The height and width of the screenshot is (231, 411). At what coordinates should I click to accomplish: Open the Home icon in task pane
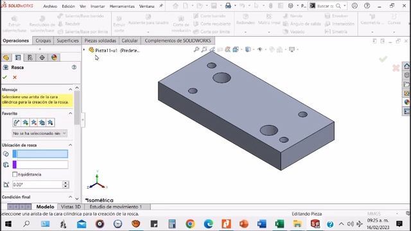pos(407,66)
